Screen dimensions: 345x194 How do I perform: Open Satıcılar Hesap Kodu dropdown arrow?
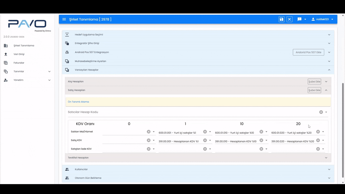point(326,112)
